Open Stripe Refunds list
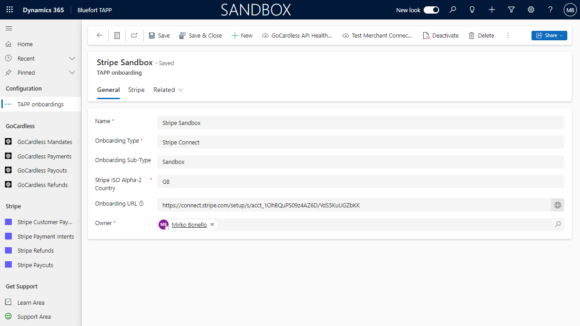The height and width of the screenshot is (326, 580). (40, 250)
